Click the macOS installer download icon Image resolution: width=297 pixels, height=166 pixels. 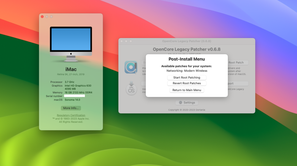tap(131, 88)
